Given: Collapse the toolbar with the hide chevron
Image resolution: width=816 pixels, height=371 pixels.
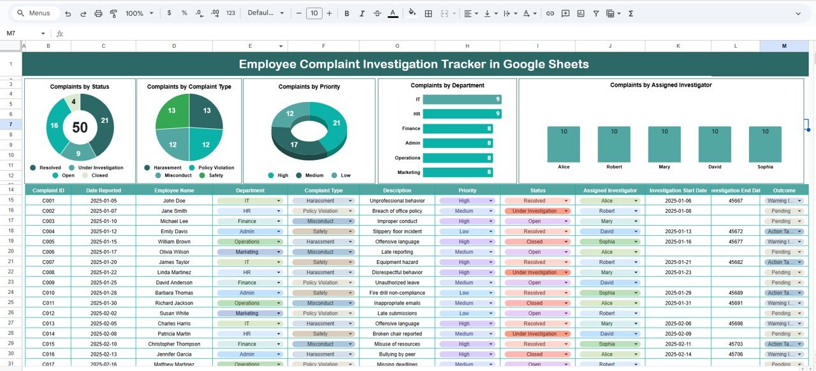Looking at the screenshot, I should pyautogui.click(x=799, y=13).
